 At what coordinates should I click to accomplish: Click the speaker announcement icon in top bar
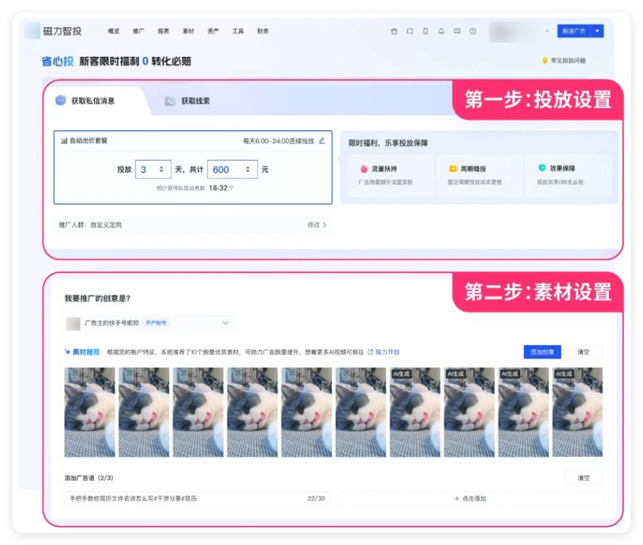point(411,30)
